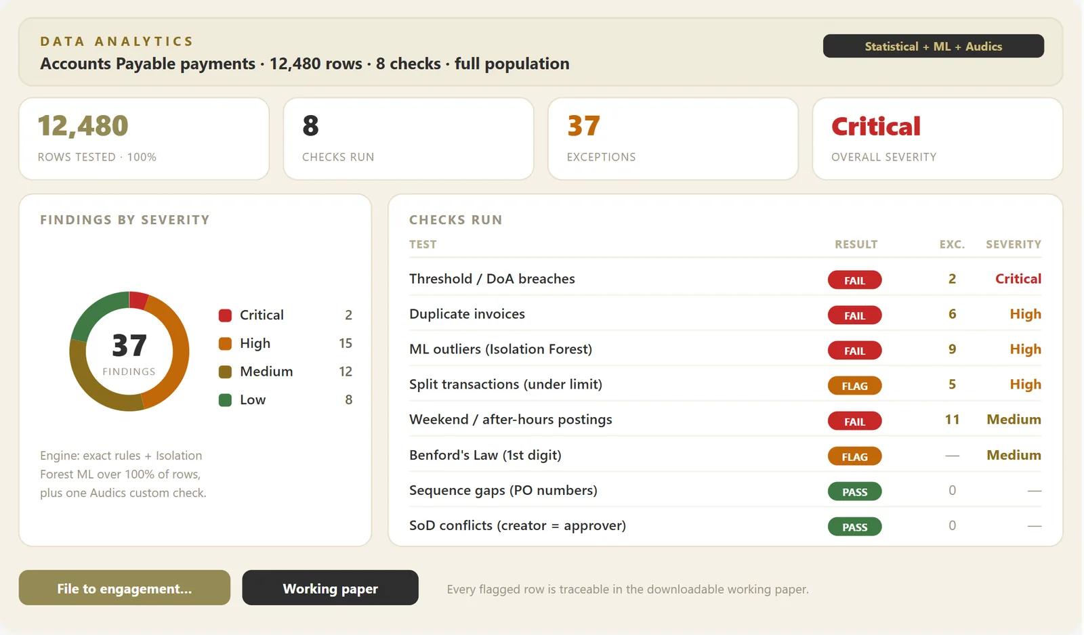Click exception count 2 for Threshold breaches

pos(952,279)
